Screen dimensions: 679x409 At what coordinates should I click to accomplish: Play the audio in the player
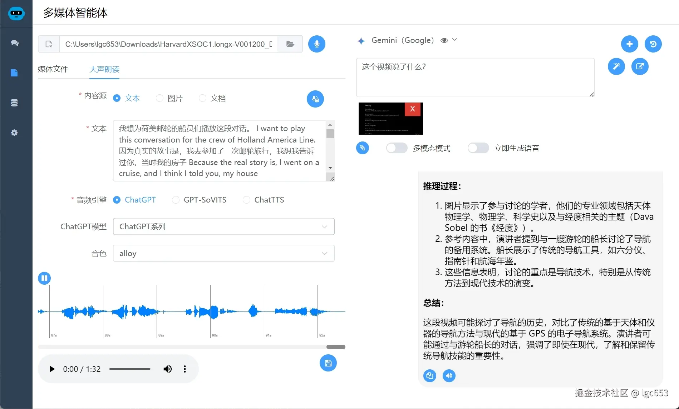tap(52, 369)
